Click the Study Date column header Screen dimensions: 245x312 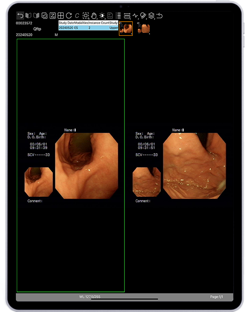coord(66,23)
